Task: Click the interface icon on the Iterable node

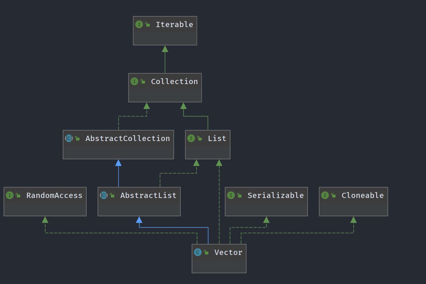Action: pyautogui.click(x=139, y=24)
